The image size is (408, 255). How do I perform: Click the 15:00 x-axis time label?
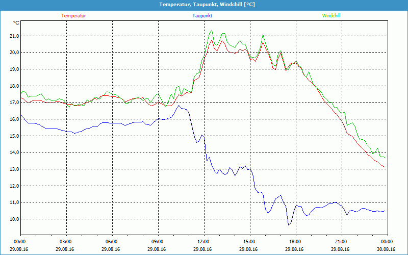point(249,242)
